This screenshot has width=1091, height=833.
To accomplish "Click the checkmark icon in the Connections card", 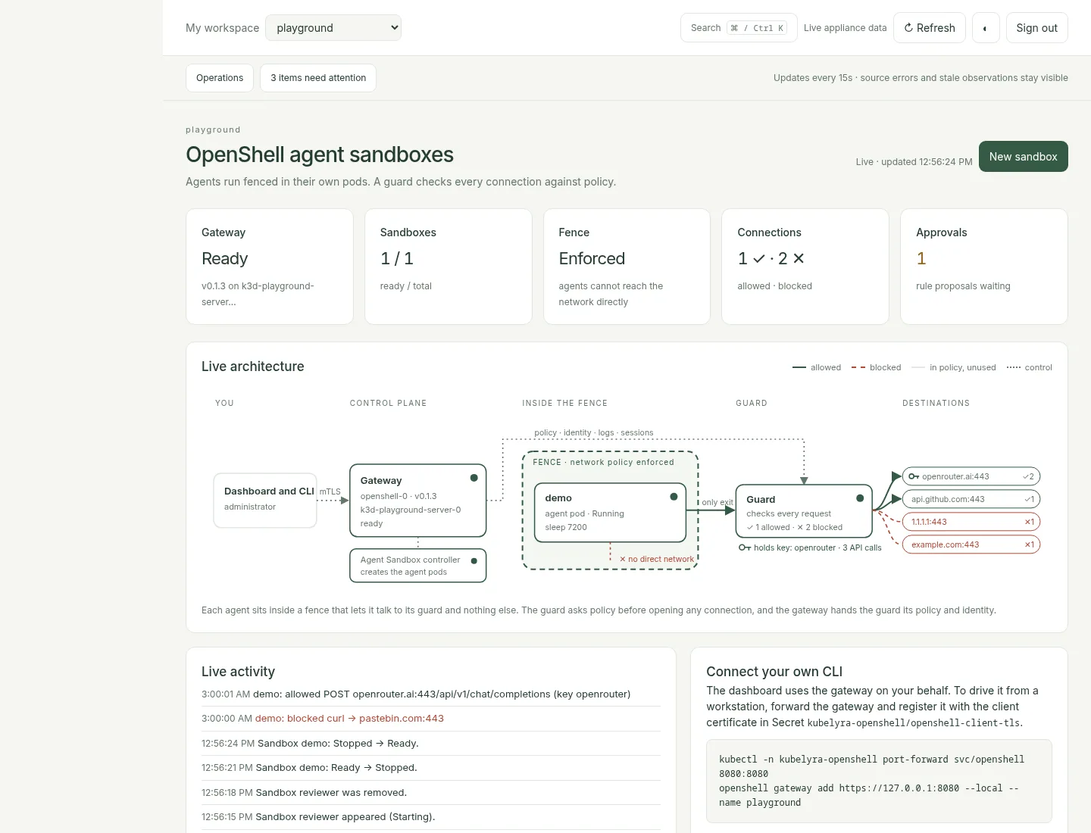I will [759, 259].
